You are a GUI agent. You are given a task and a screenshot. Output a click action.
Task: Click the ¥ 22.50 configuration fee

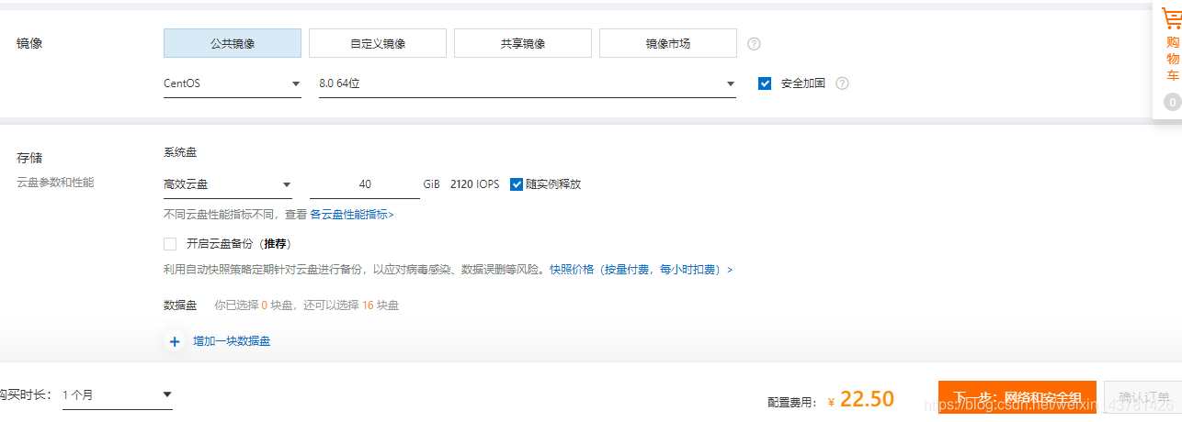(x=861, y=399)
